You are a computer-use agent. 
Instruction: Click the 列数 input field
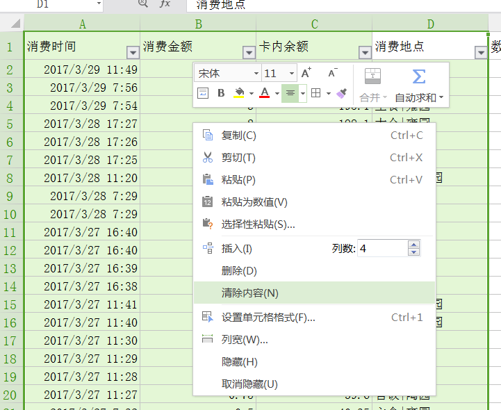[x=382, y=248]
